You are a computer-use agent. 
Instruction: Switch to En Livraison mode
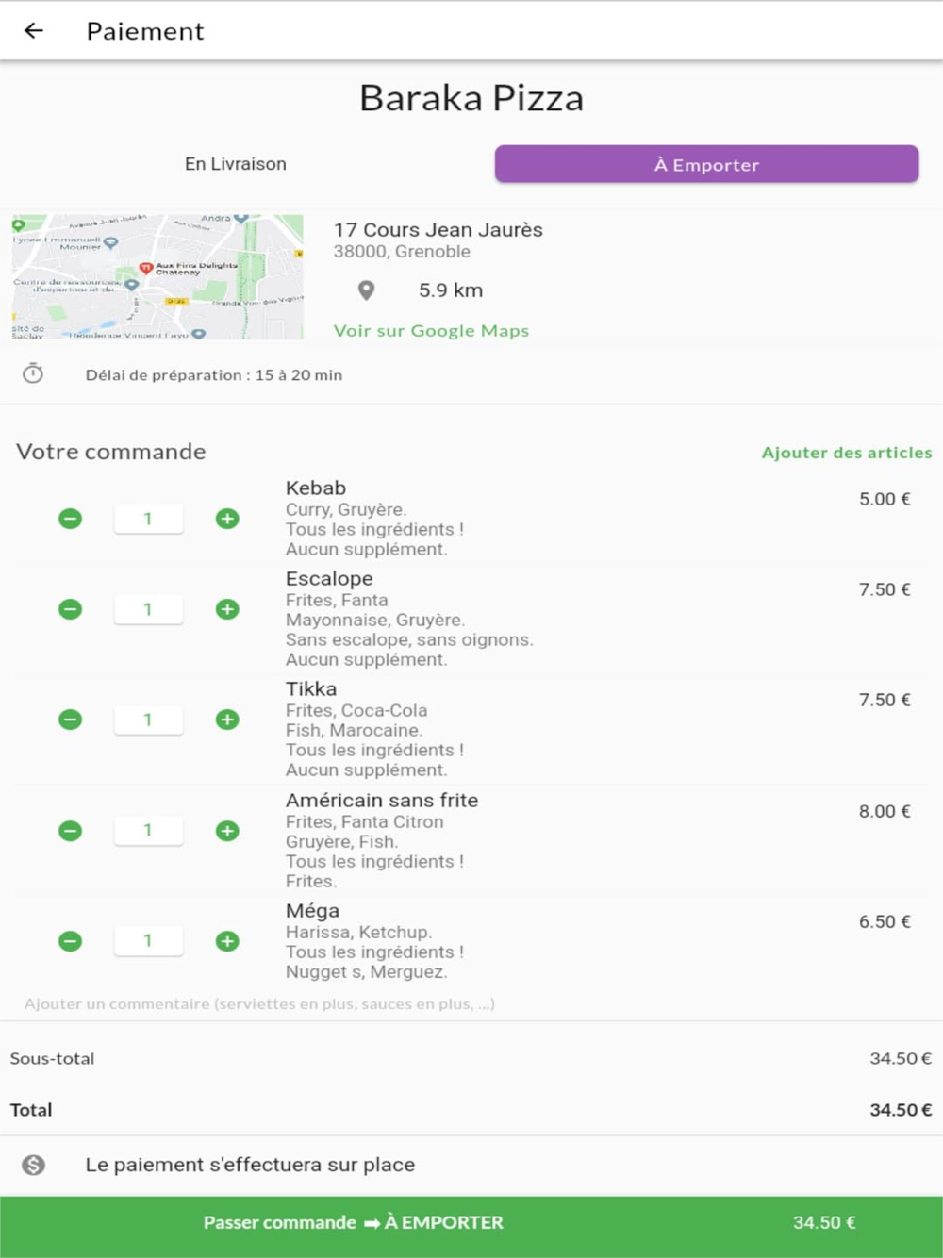point(236,164)
